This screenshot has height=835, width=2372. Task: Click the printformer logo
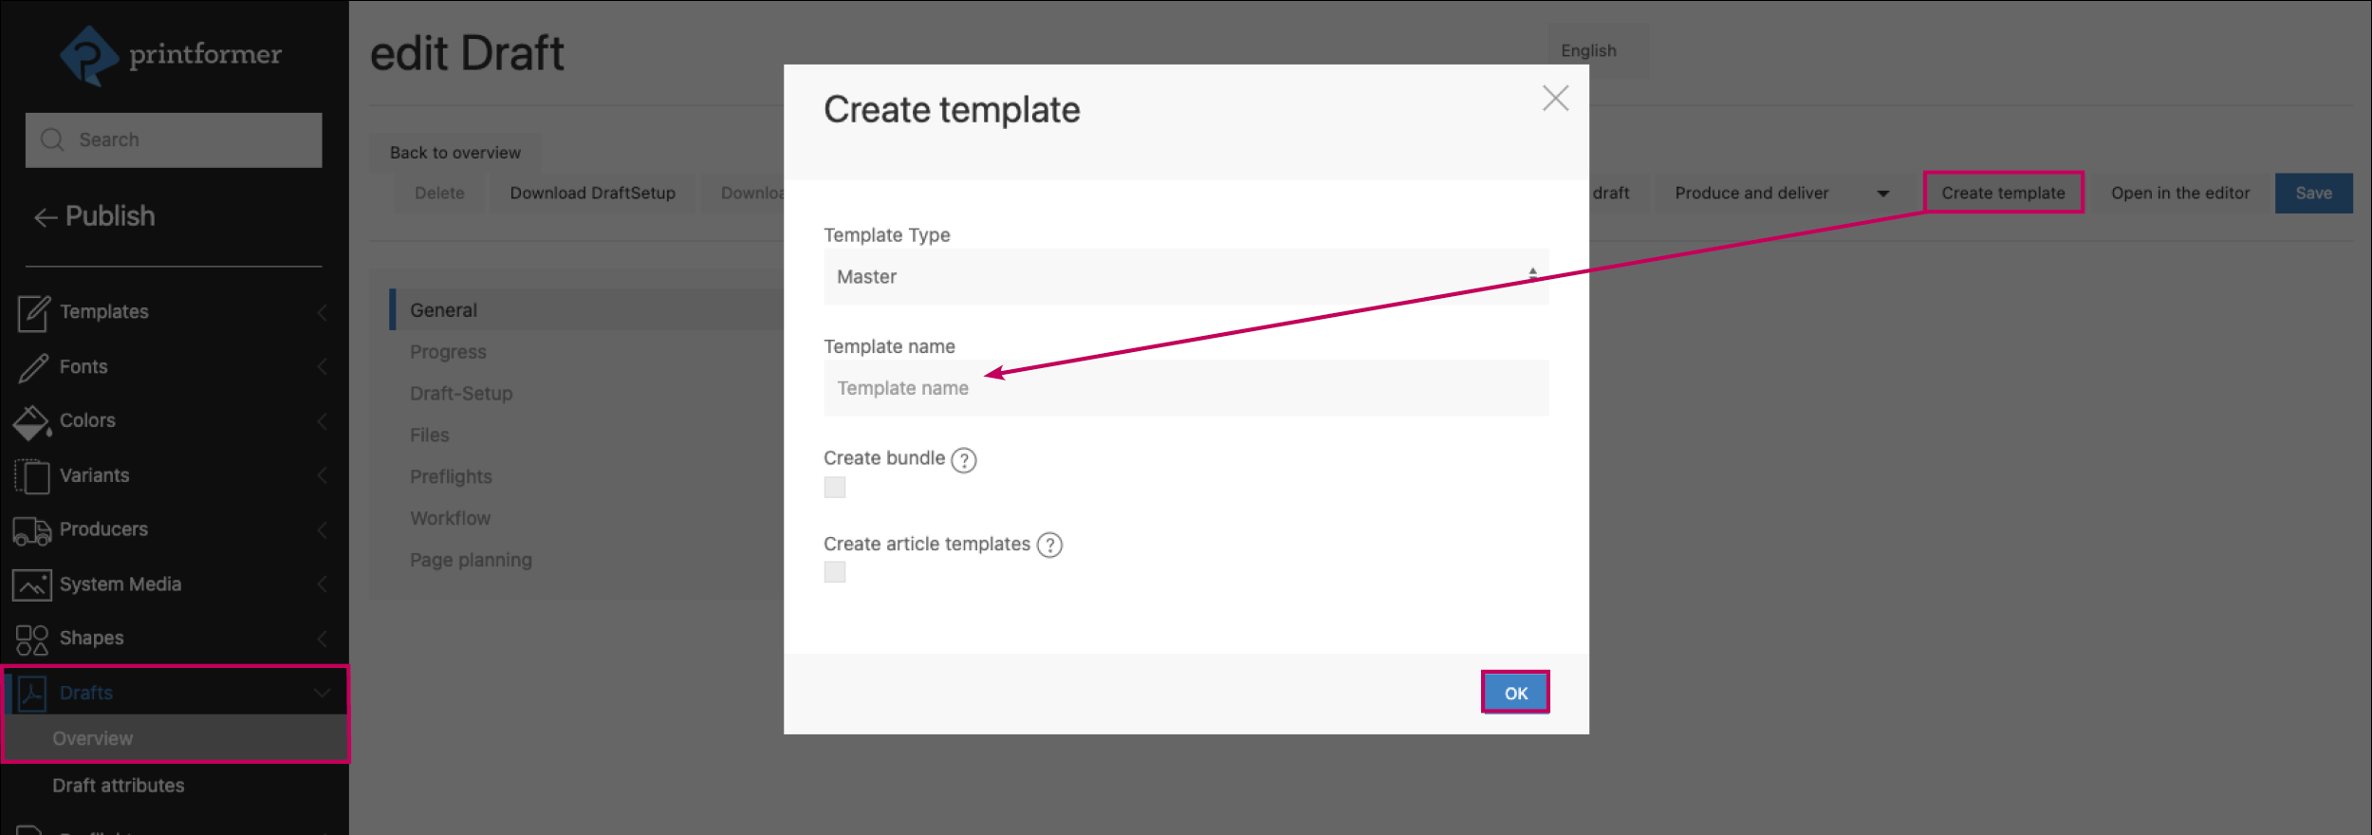pyautogui.click(x=171, y=54)
